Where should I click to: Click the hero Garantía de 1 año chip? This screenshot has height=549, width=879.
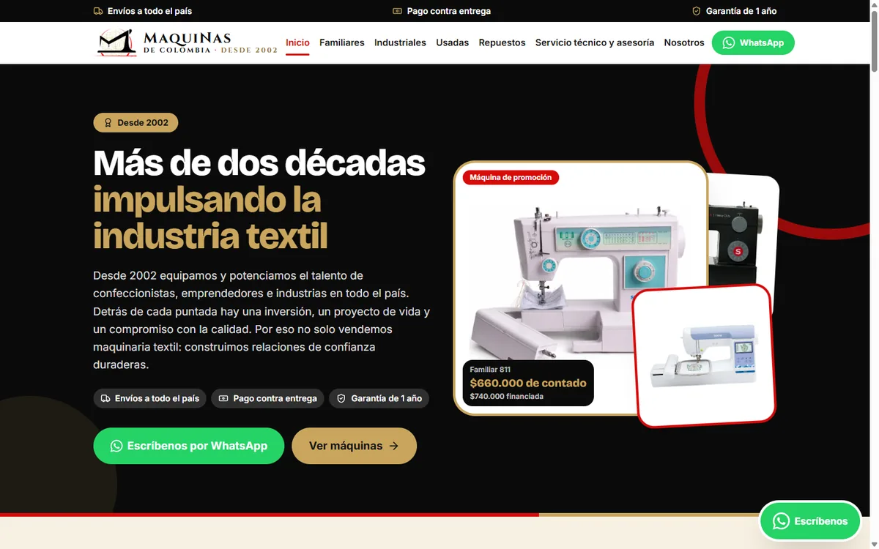[x=379, y=398]
